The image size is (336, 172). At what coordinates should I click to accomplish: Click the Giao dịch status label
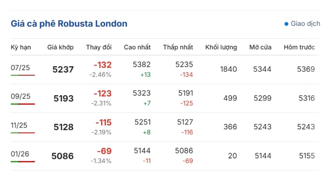pyautogui.click(x=305, y=23)
